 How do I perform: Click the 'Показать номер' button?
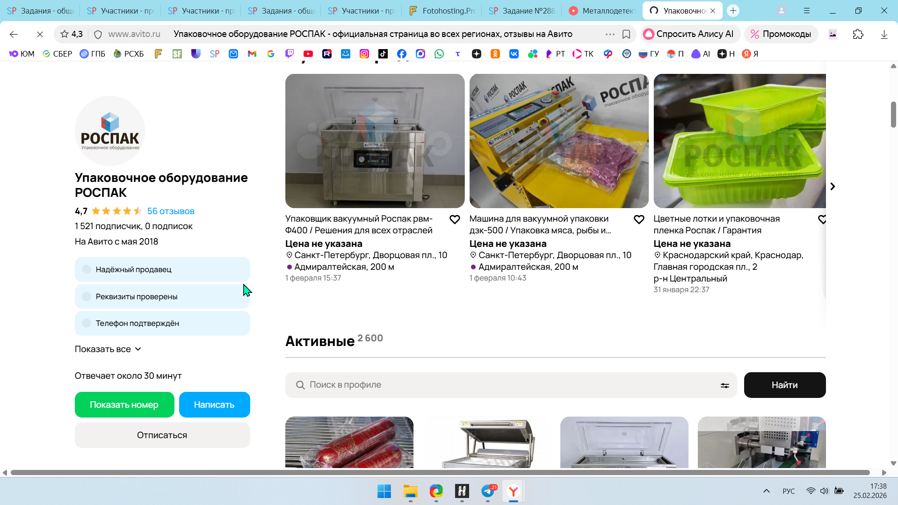pyautogui.click(x=124, y=405)
